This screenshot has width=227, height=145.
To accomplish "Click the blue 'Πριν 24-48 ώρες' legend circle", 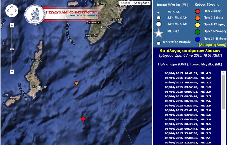I will pos(197,39).
